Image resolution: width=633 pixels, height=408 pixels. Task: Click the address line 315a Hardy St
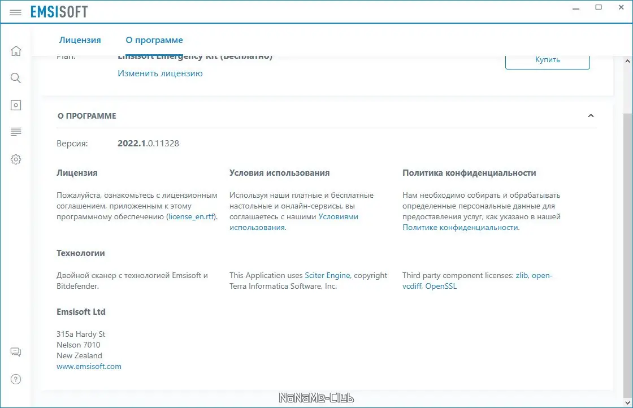(x=81, y=334)
